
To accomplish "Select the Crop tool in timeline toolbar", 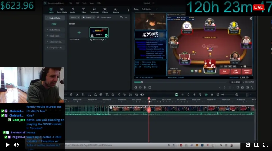I will tap(83, 95).
